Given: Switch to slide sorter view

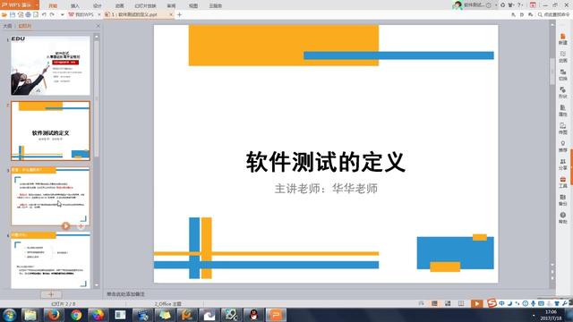Looking at the screenshot, I should (x=448, y=303).
